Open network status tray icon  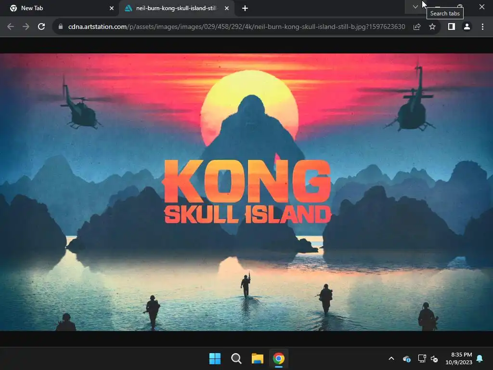pos(422,358)
